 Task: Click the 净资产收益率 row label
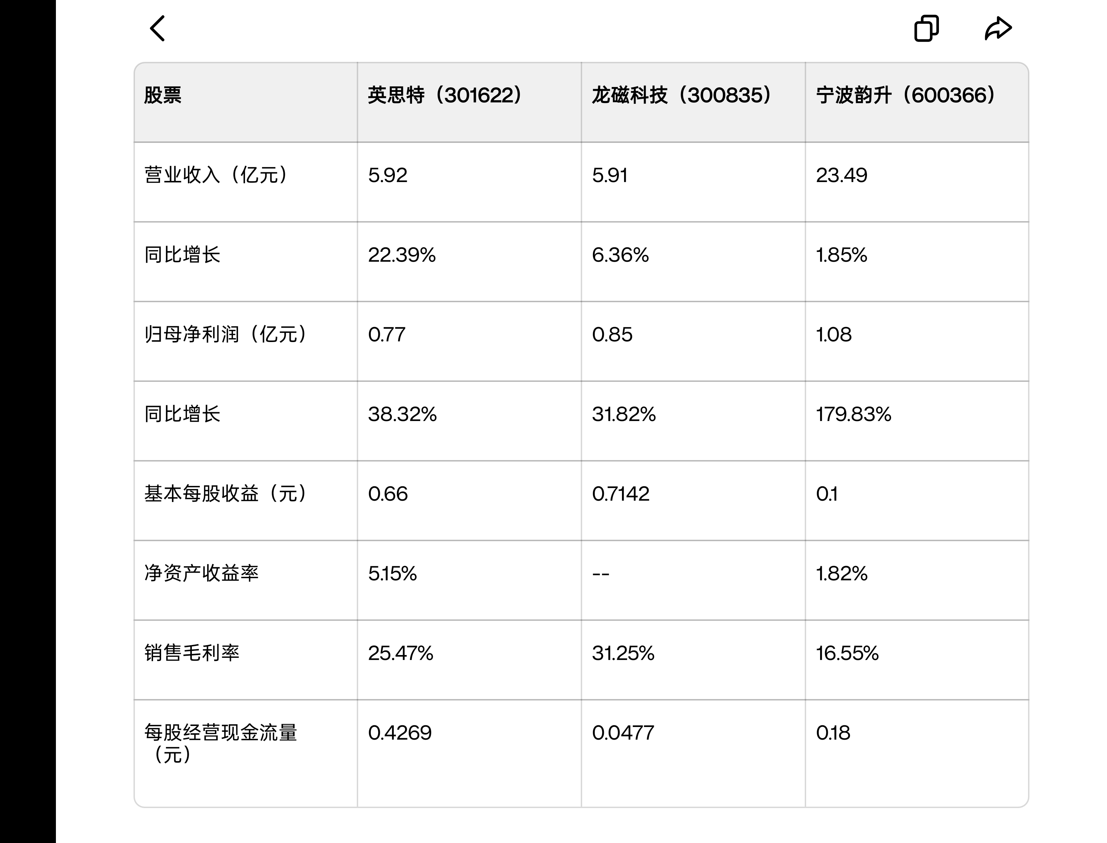coord(201,573)
